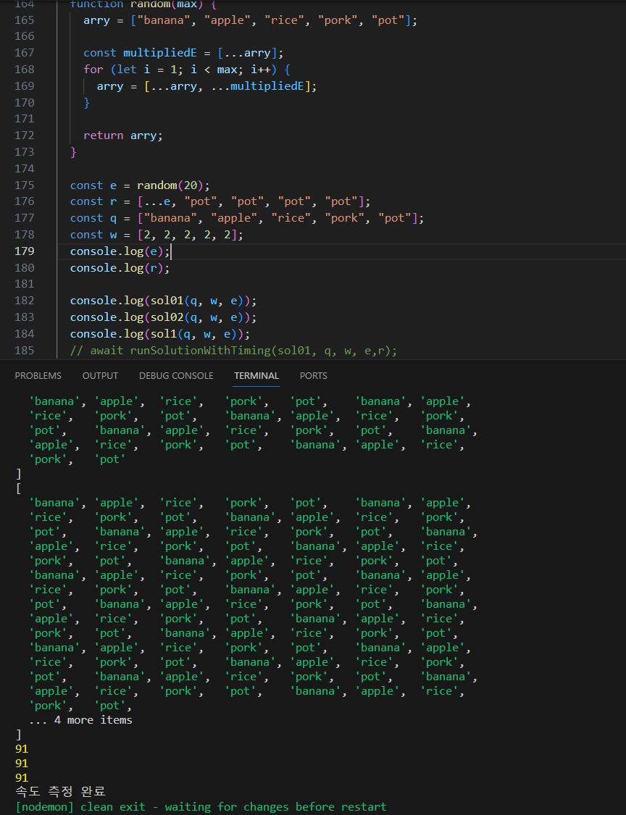Click line number 185 in the gutter
626x815 pixels.
25,351
